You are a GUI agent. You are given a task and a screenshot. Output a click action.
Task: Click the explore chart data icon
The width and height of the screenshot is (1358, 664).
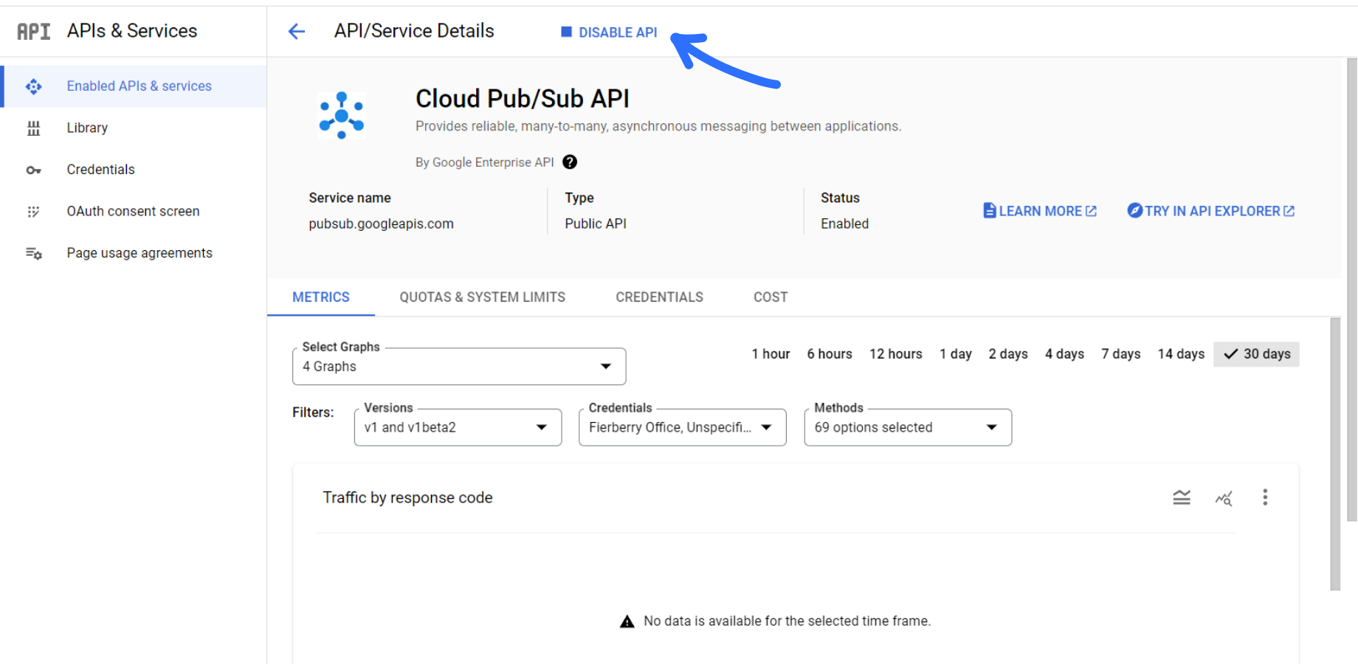[1224, 498]
